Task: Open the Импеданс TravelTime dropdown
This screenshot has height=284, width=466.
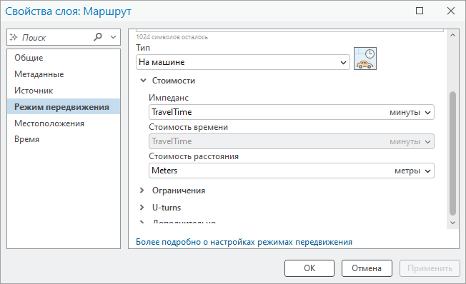Action: click(292, 112)
